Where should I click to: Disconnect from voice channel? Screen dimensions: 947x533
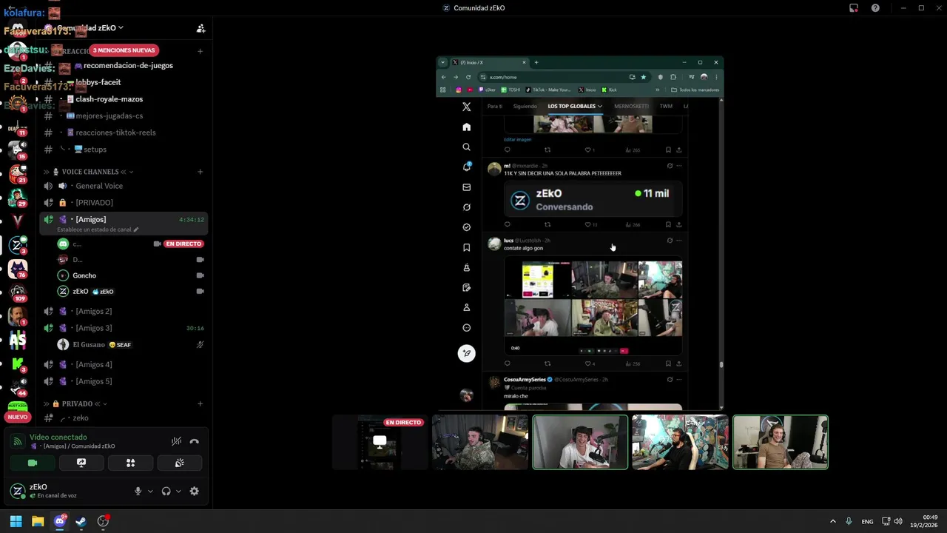[x=194, y=441]
